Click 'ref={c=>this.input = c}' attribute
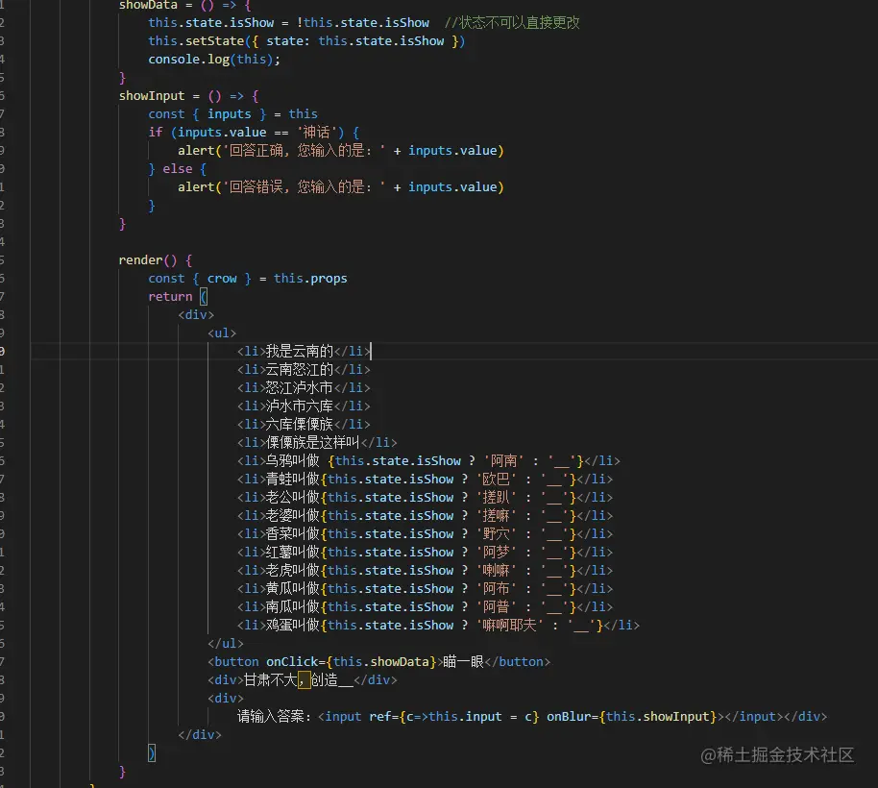Viewport: 878px width, 788px height. point(453,717)
